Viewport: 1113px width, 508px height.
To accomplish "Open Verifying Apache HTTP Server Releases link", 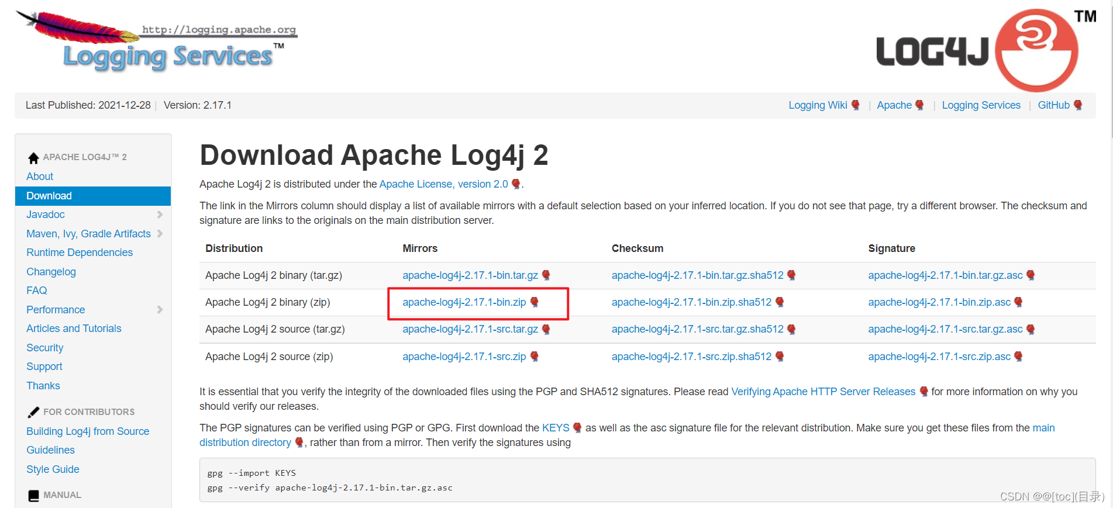I will click(x=823, y=392).
